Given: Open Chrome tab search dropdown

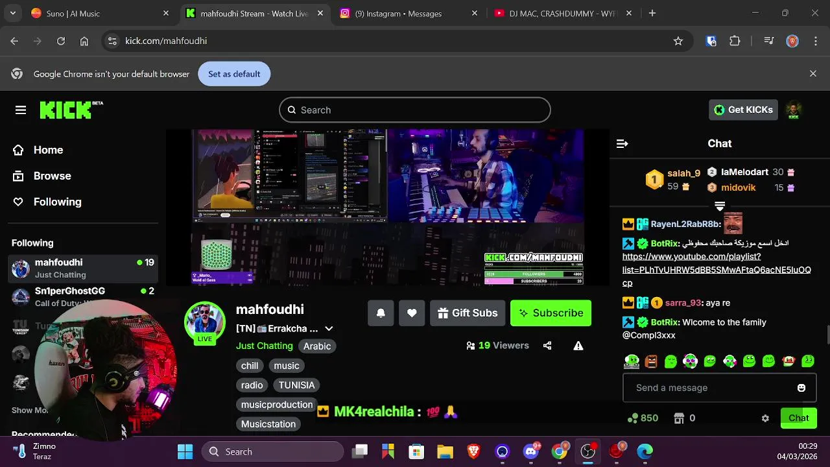Looking at the screenshot, I should click(12, 13).
